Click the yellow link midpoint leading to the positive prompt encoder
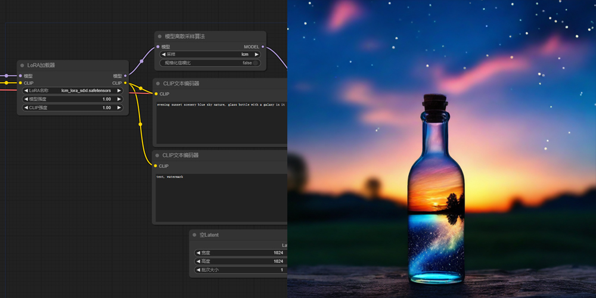 tap(141, 88)
